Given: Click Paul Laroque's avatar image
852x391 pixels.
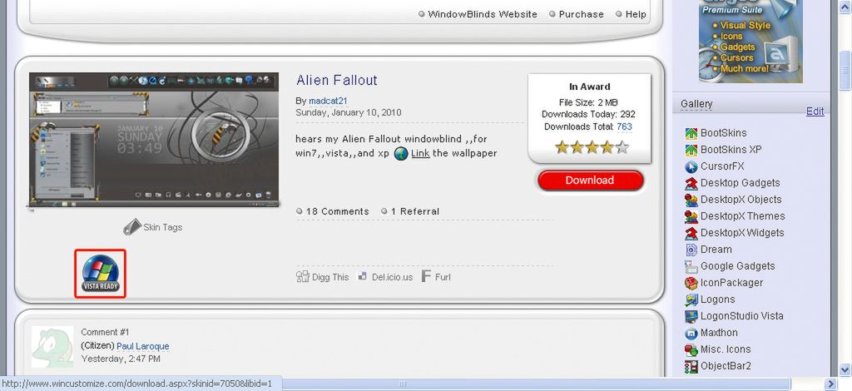Looking at the screenshot, I should tap(52, 346).
